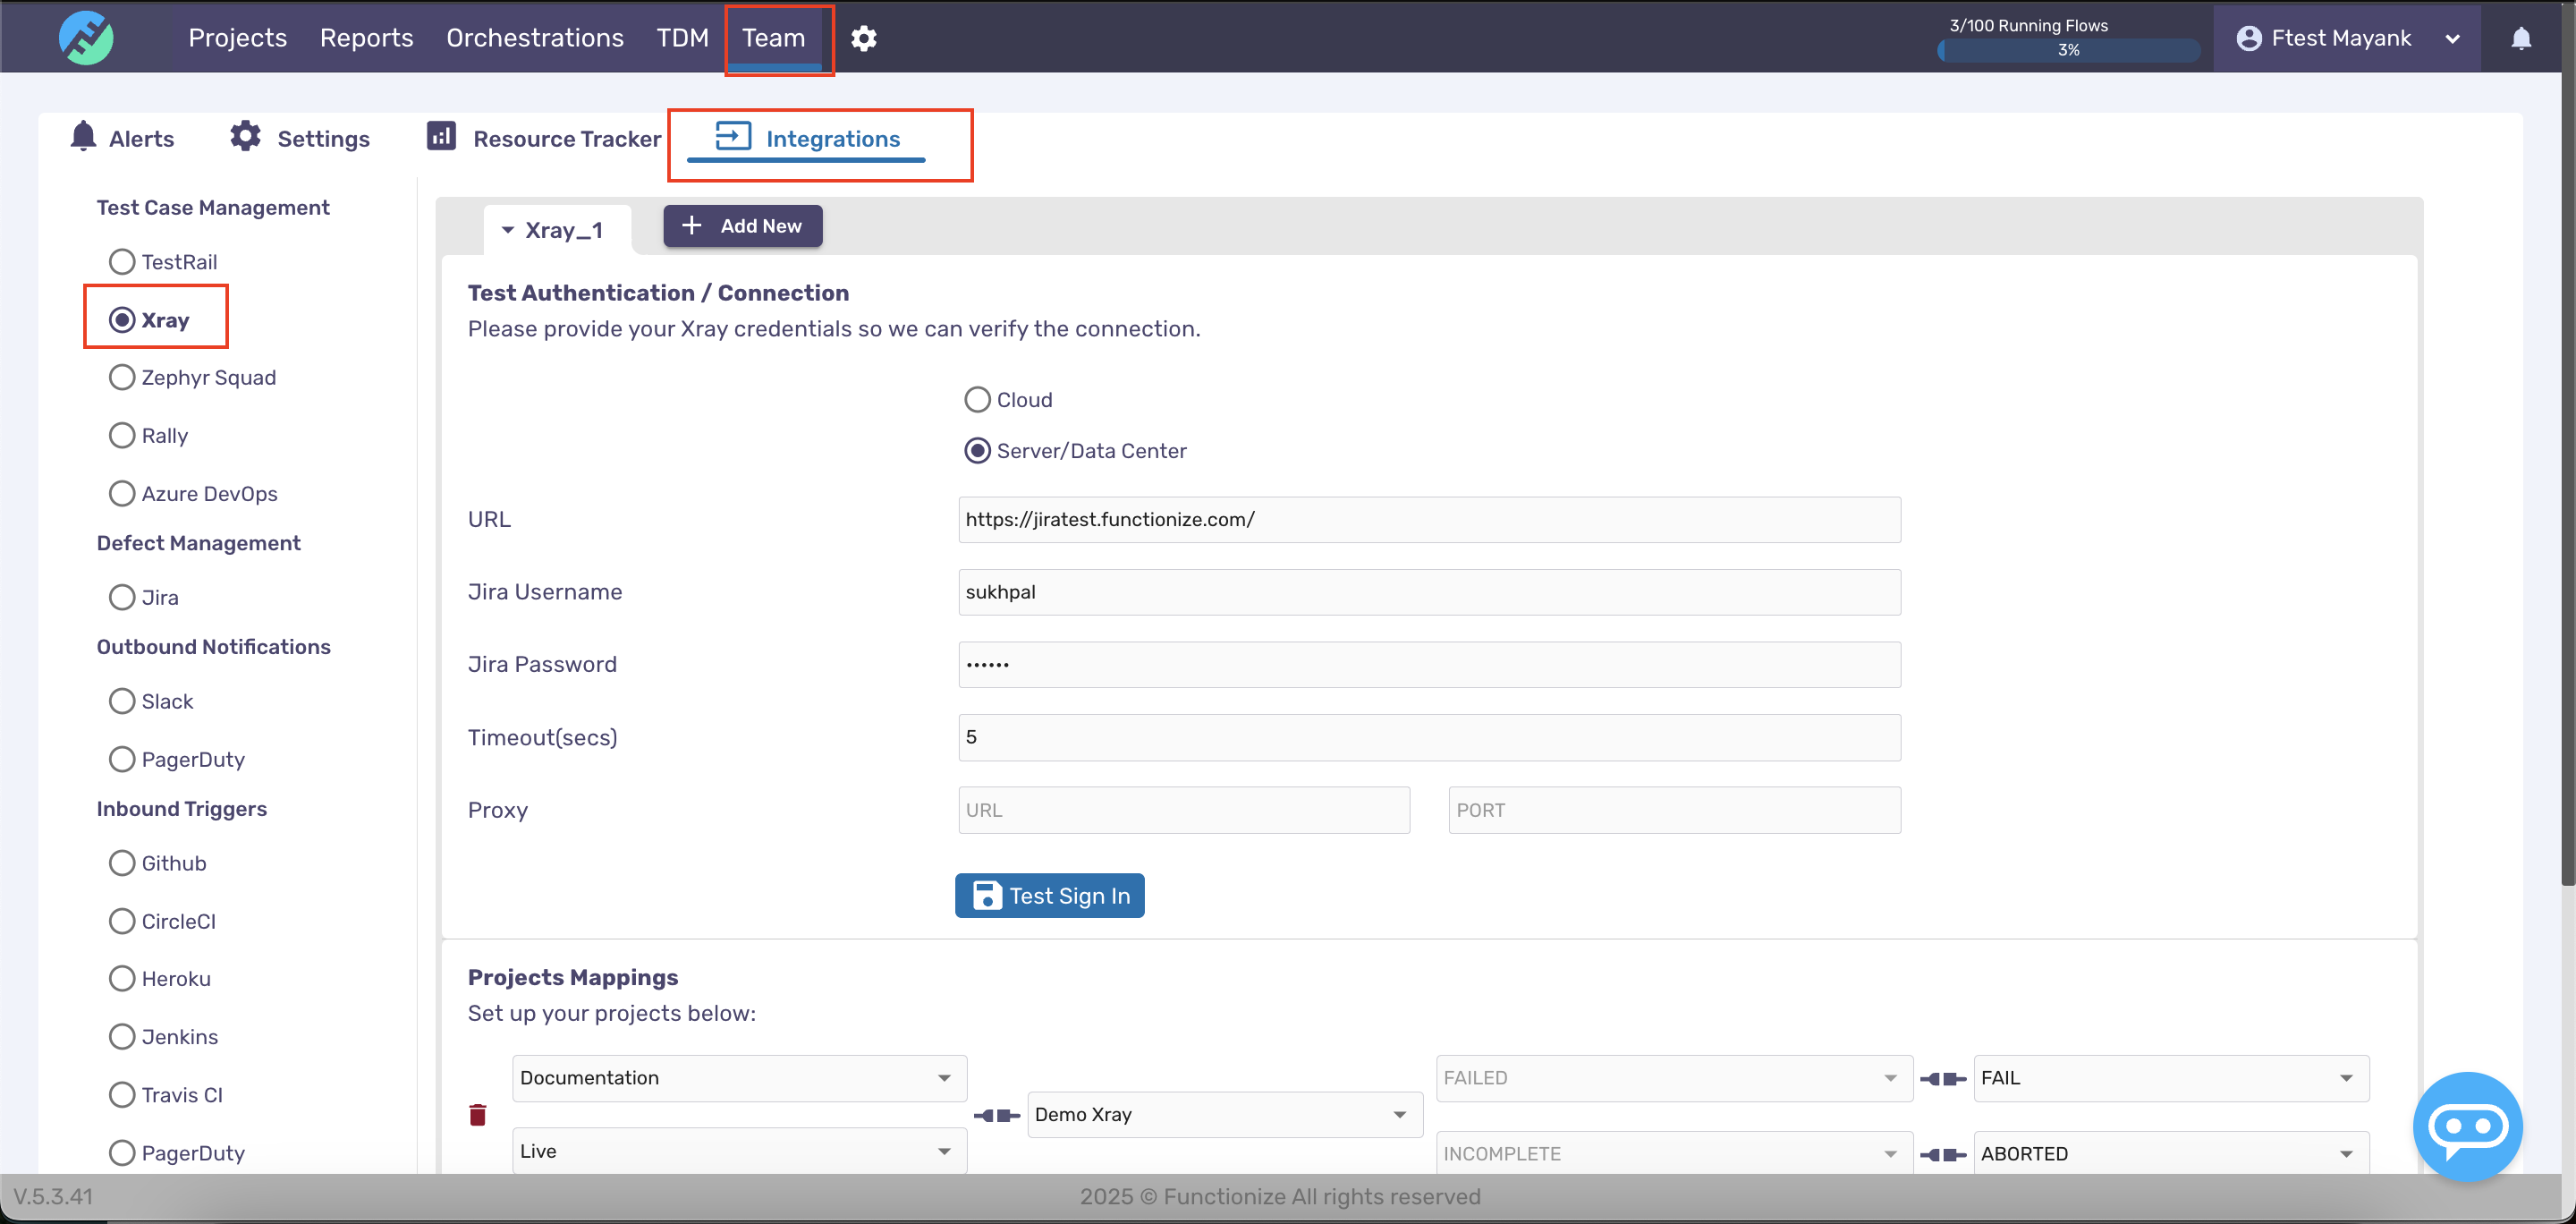Click the Timeout(secs) field
This screenshot has height=1224, width=2576.
click(1429, 737)
